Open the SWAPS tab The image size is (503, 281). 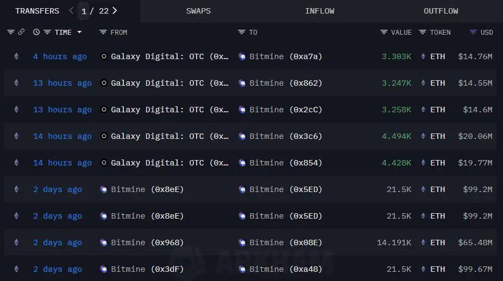198,11
